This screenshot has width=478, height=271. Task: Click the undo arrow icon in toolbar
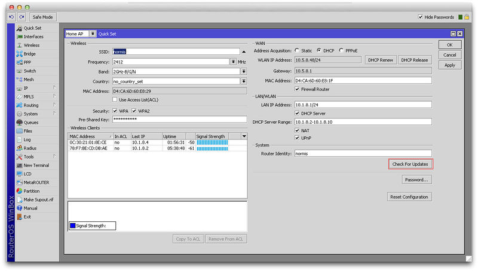11,17
